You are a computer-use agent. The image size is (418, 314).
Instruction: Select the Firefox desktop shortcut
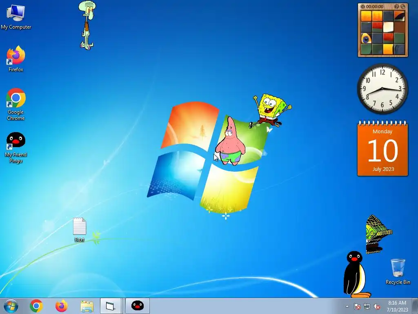pos(16,59)
